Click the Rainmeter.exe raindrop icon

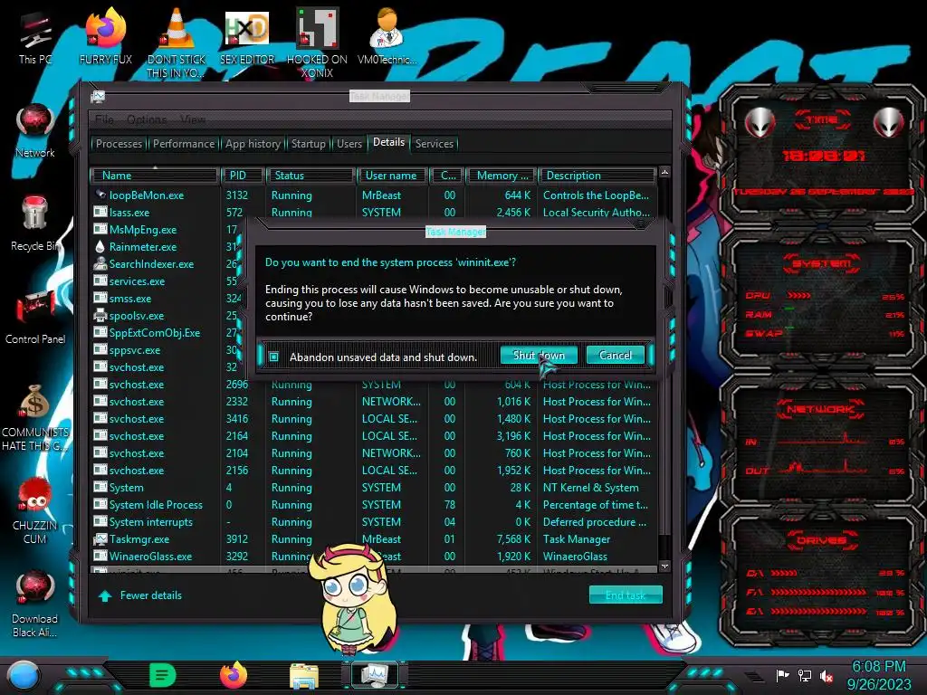click(x=100, y=246)
